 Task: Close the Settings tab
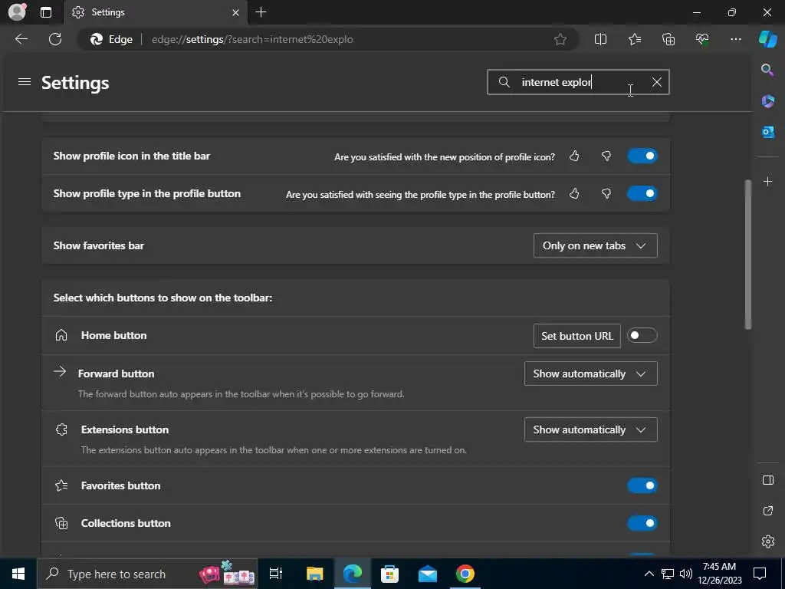point(235,12)
